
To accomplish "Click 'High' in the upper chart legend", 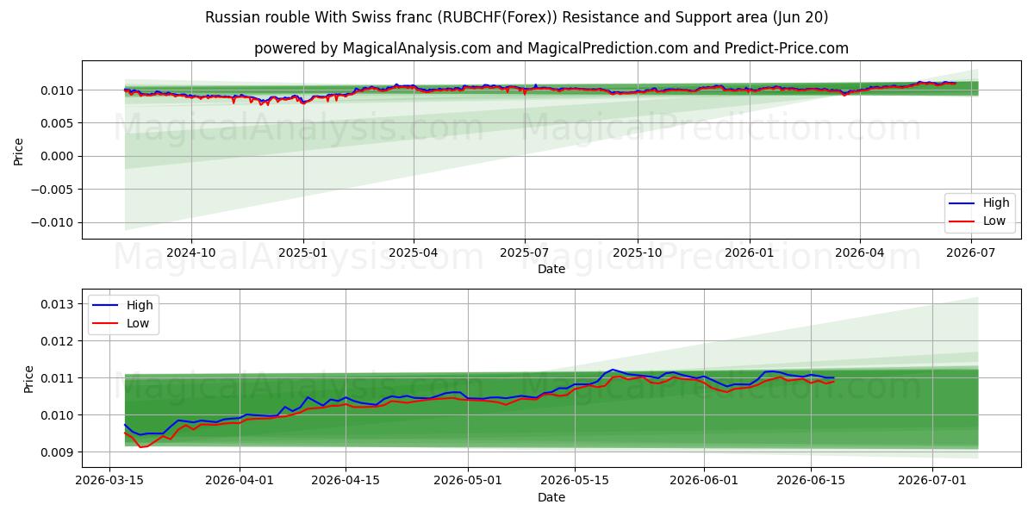I will pos(995,203).
